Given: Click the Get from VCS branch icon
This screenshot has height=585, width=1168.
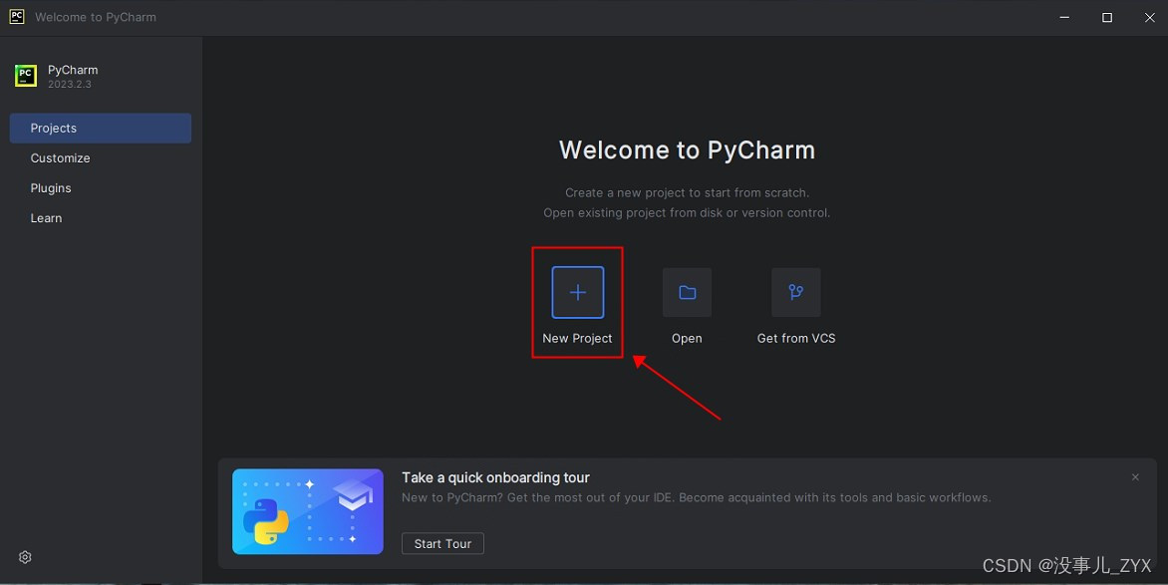Looking at the screenshot, I should coord(795,292).
